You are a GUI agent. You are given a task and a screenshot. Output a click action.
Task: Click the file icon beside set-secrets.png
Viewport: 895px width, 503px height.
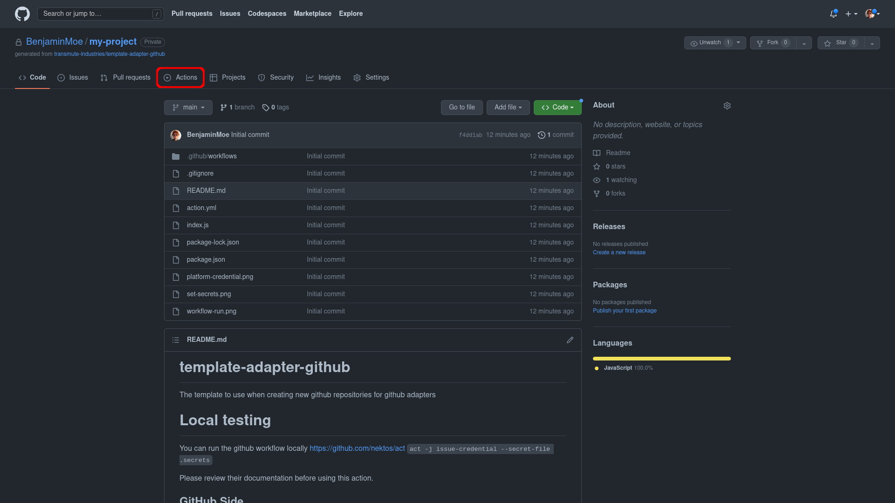click(176, 294)
